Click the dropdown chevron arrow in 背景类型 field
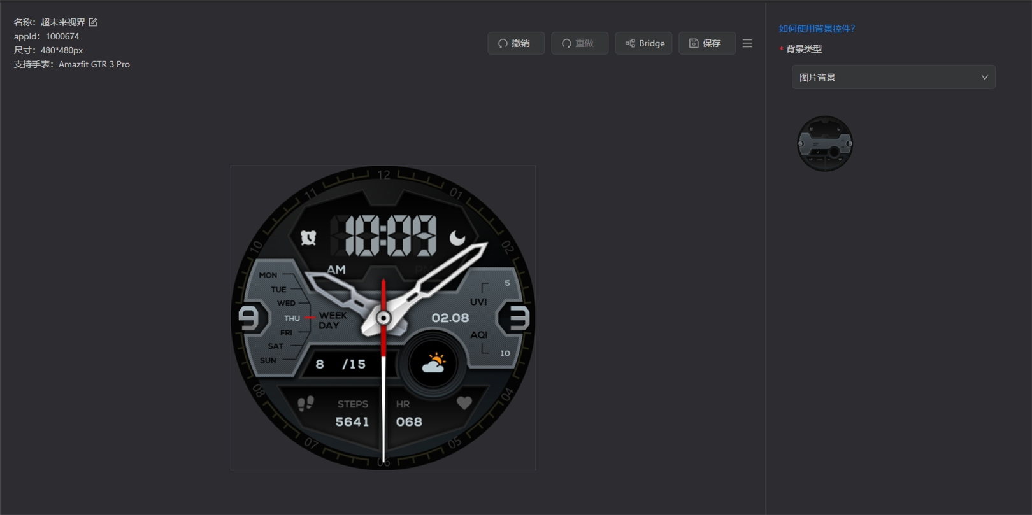Viewport: 1032px width, 515px height. tap(984, 78)
